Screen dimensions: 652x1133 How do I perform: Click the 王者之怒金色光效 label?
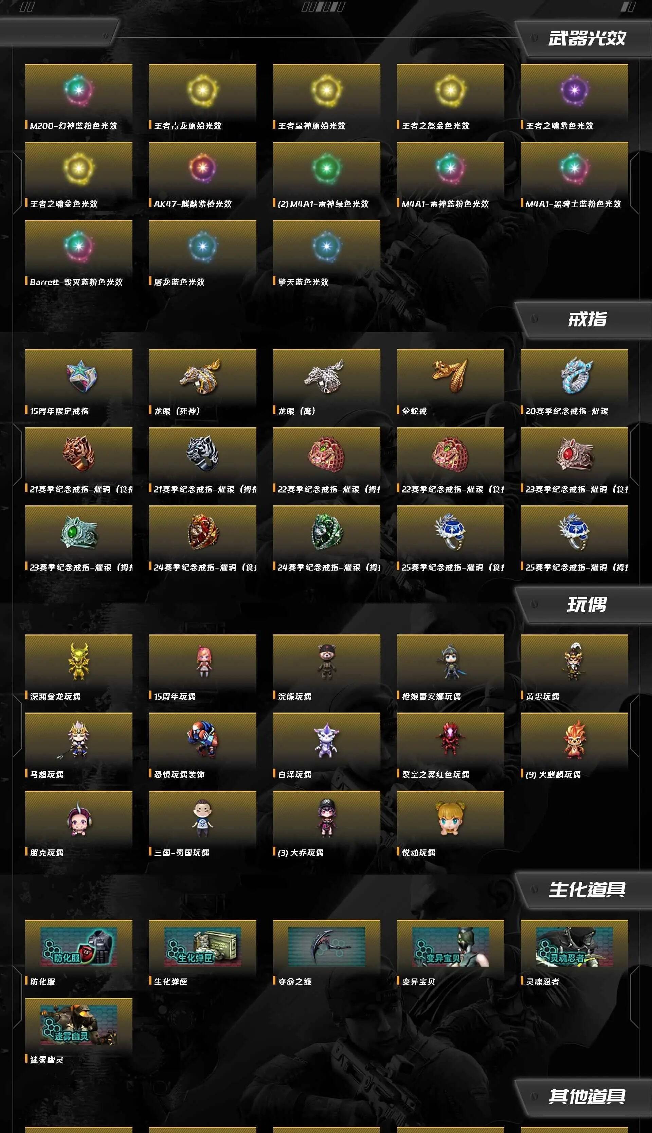[436, 126]
